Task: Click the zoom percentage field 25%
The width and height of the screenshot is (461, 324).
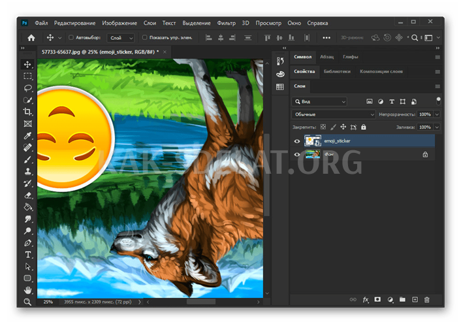Action: pos(48,302)
